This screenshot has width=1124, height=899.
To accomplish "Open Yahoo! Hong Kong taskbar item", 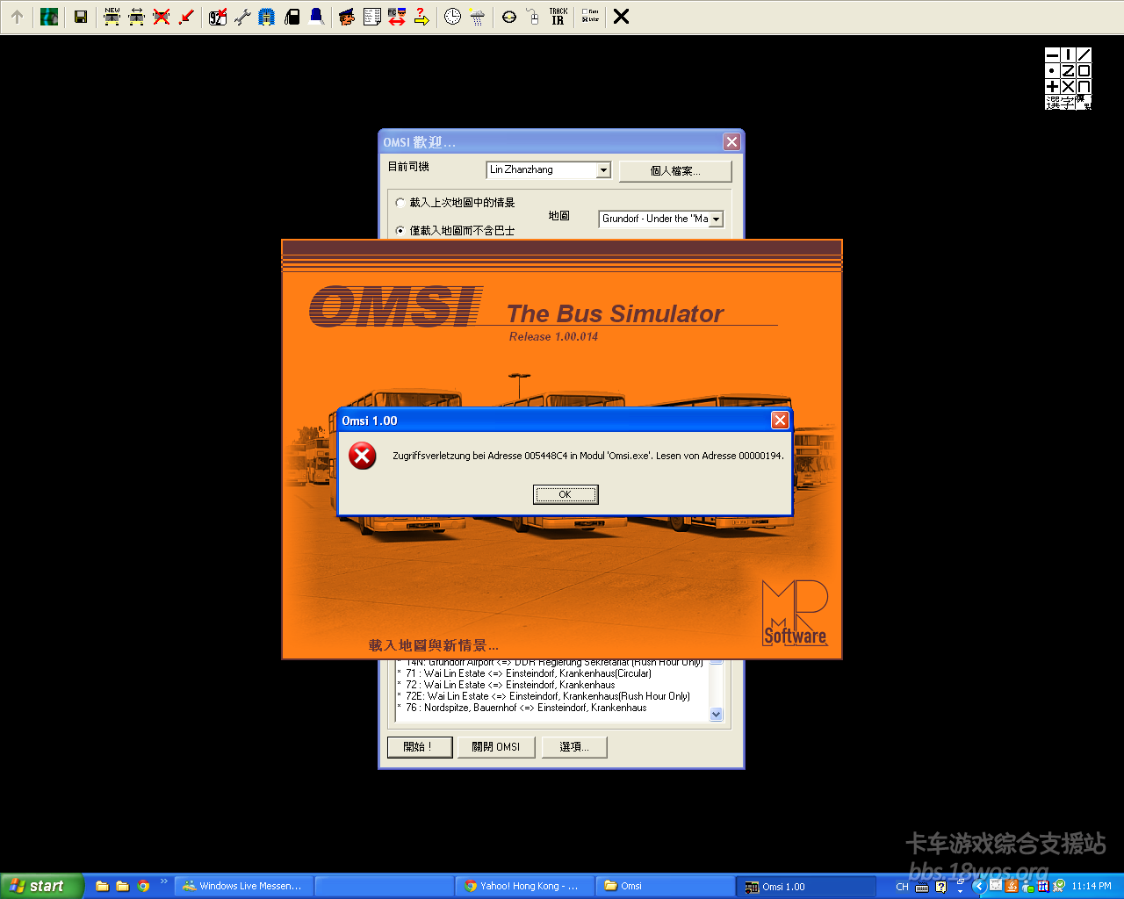I will (x=524, y=886).
